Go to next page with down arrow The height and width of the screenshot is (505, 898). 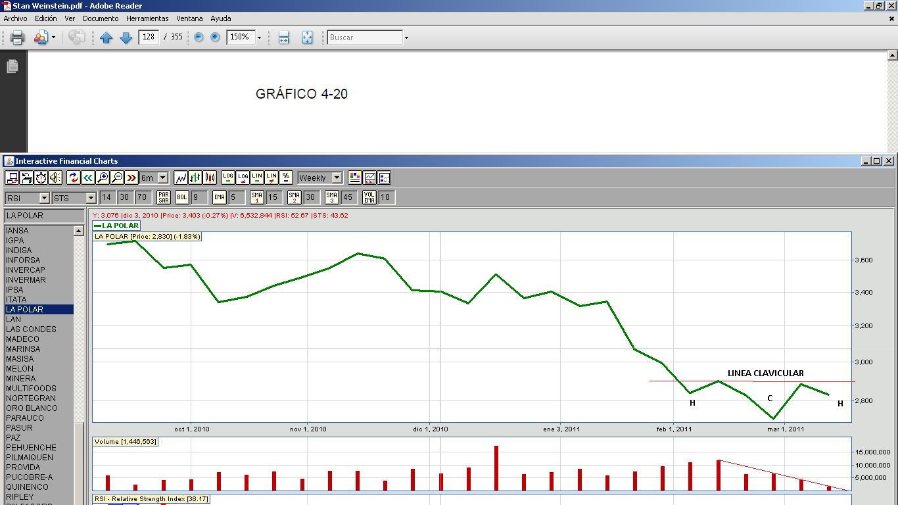(x=126, y=37)
